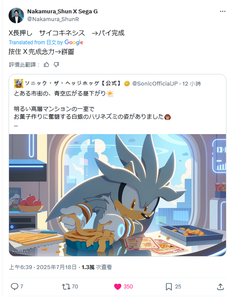This screenshot has width=232, height=297.
Task: Open the share upload arrow icon
Action: (220, 287)
